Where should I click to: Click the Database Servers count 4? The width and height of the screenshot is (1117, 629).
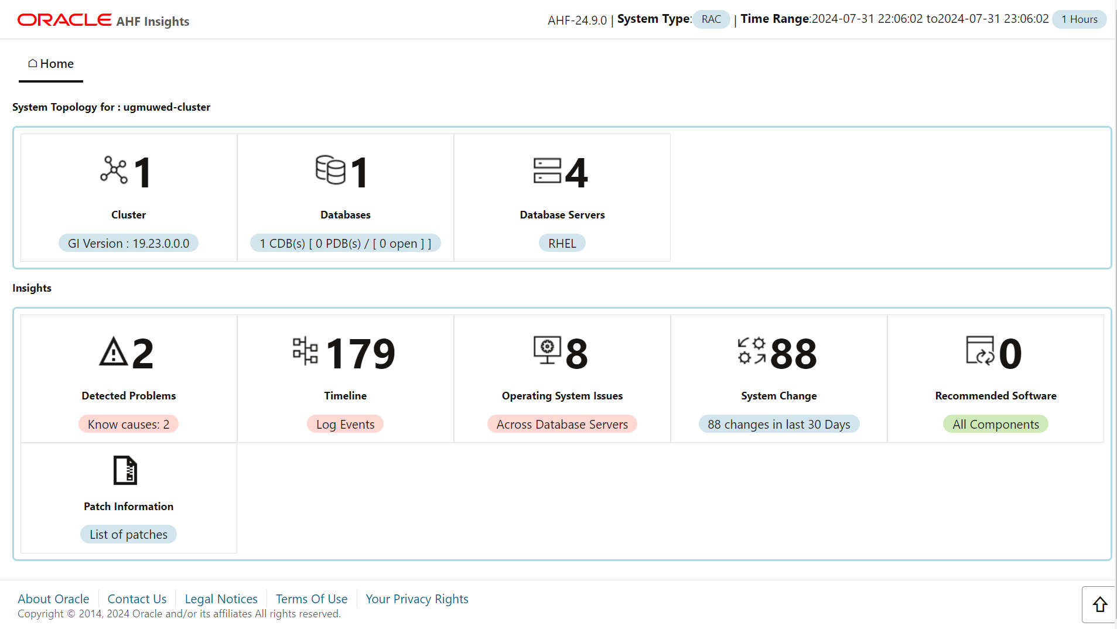(x=576, y=173)
